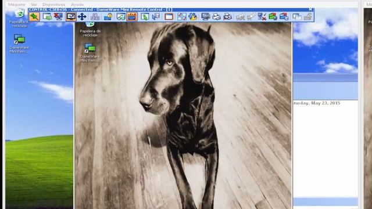The width and height of the screenshot is (372, 209).
Task: Open the Ayuda menu
Action: pos(77,5)
